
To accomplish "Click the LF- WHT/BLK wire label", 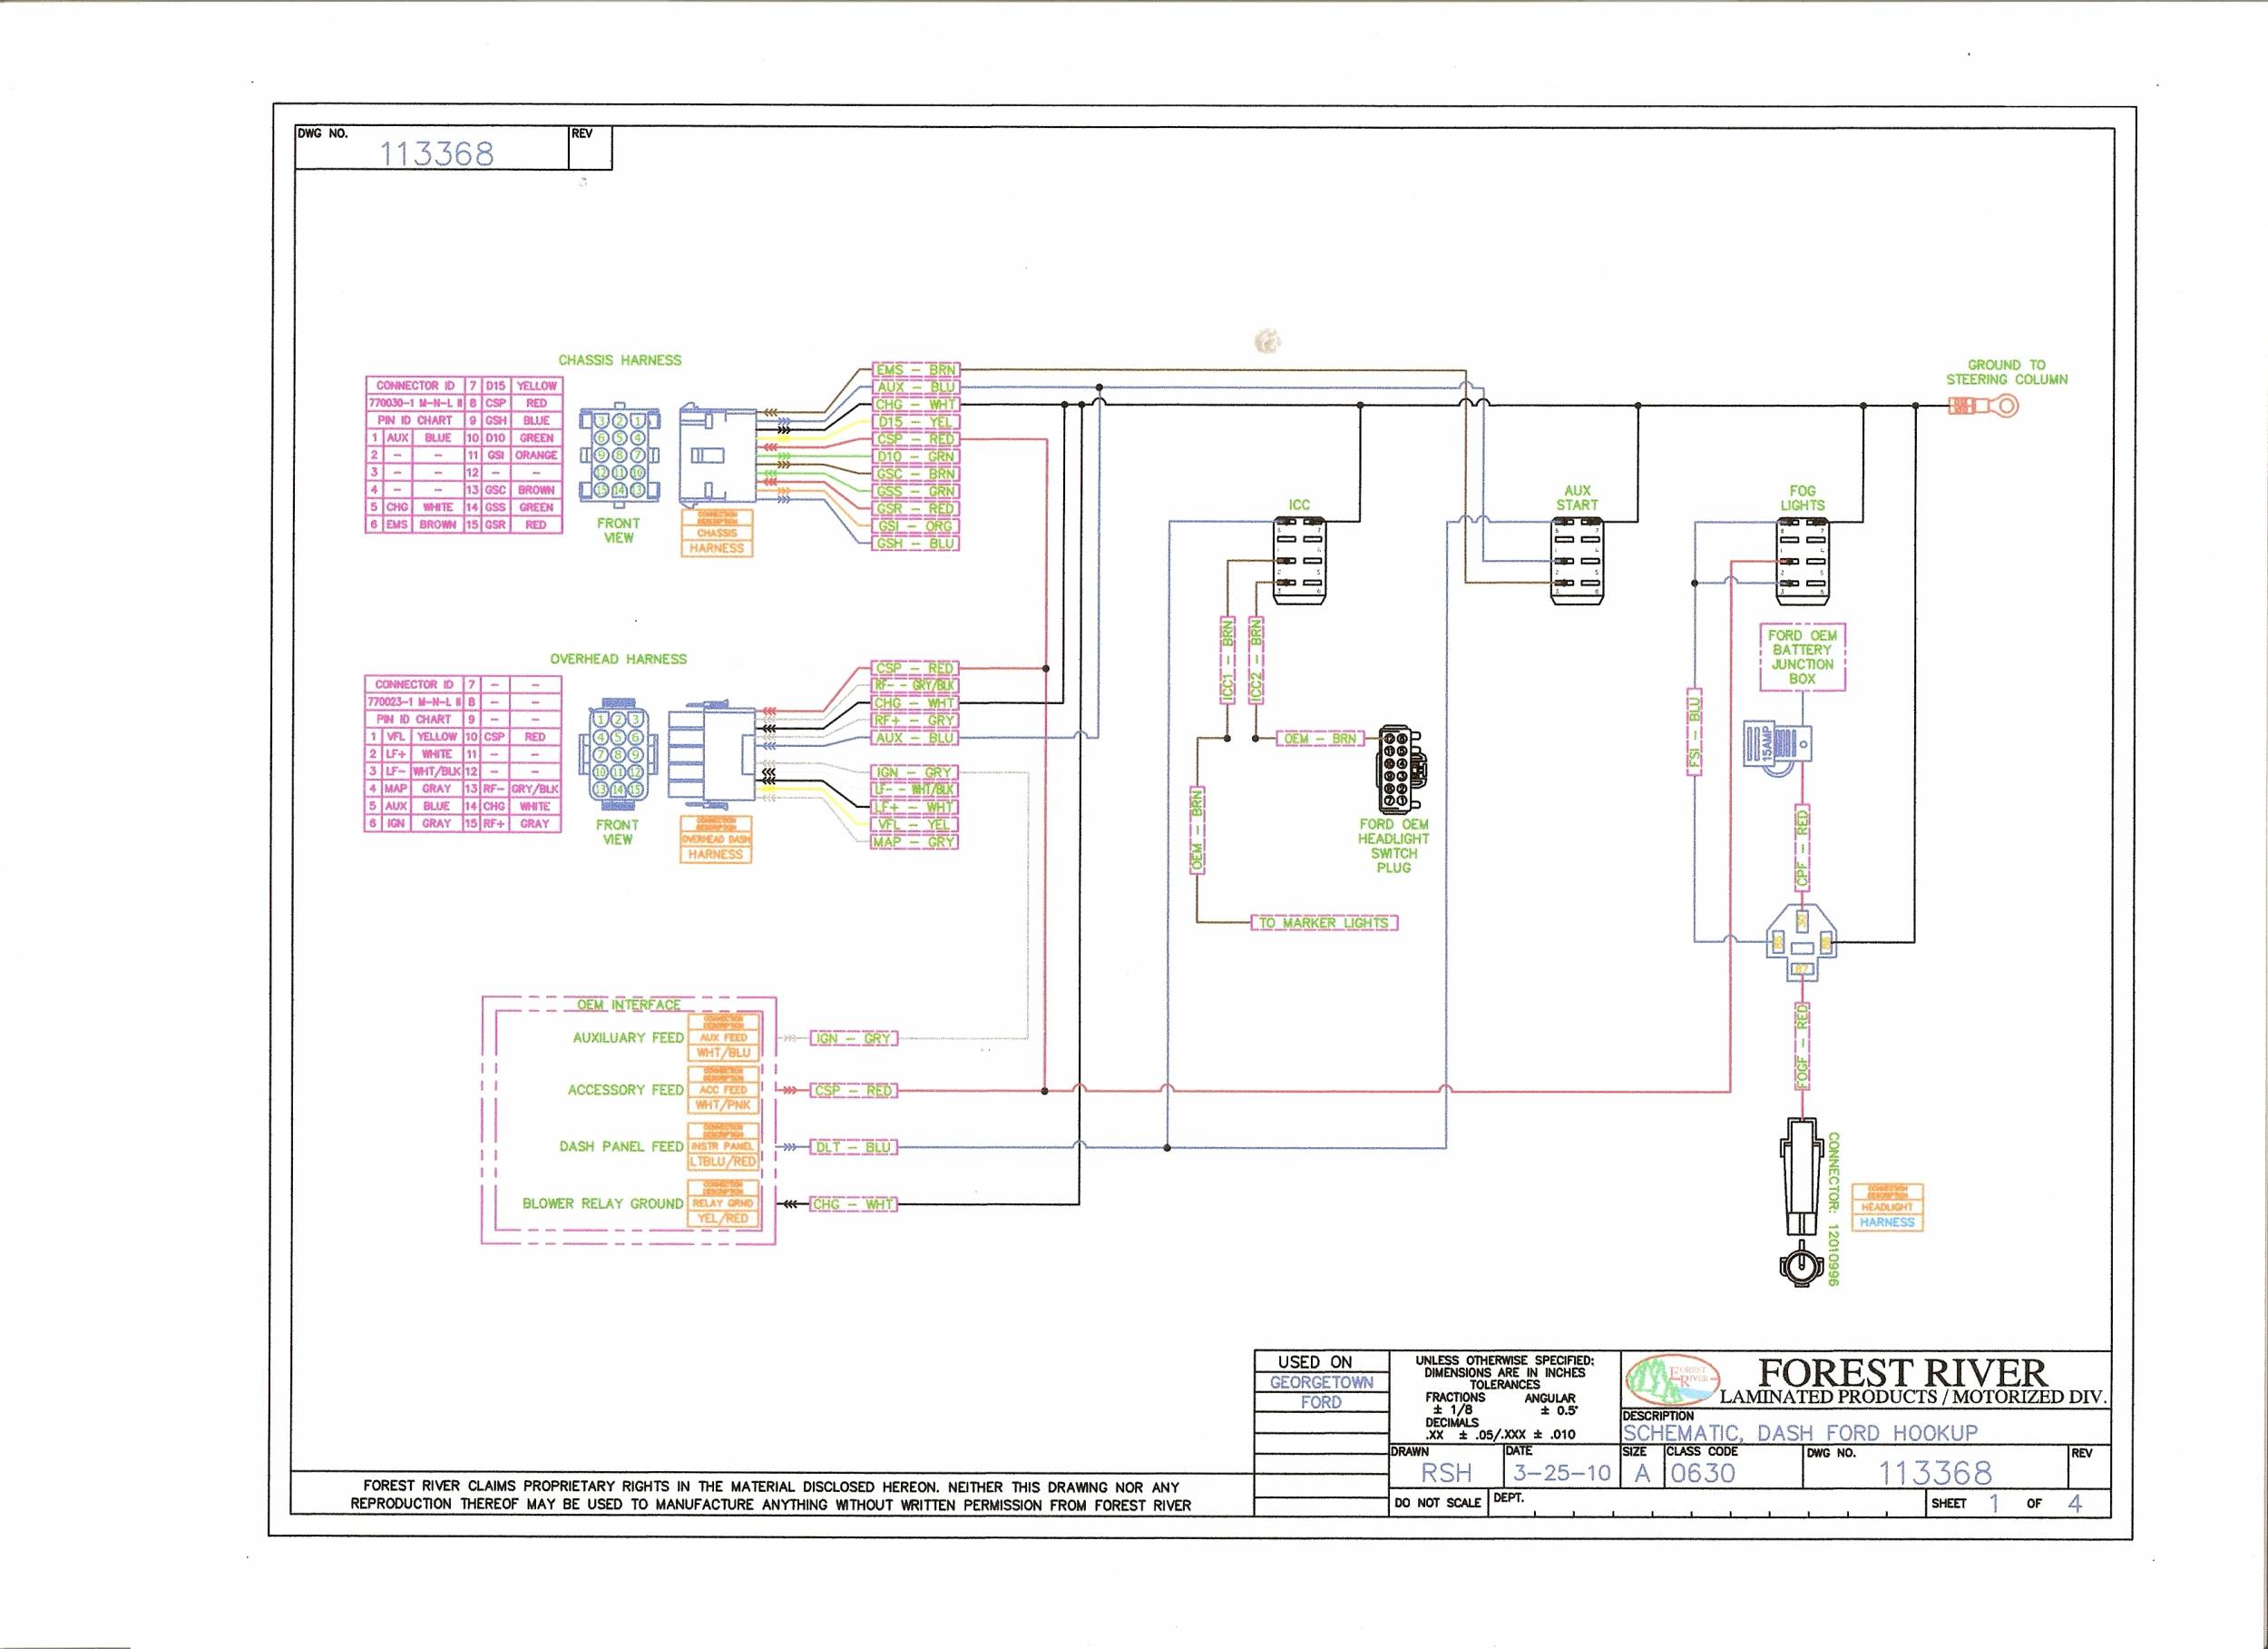I will (x=915, y=790).
